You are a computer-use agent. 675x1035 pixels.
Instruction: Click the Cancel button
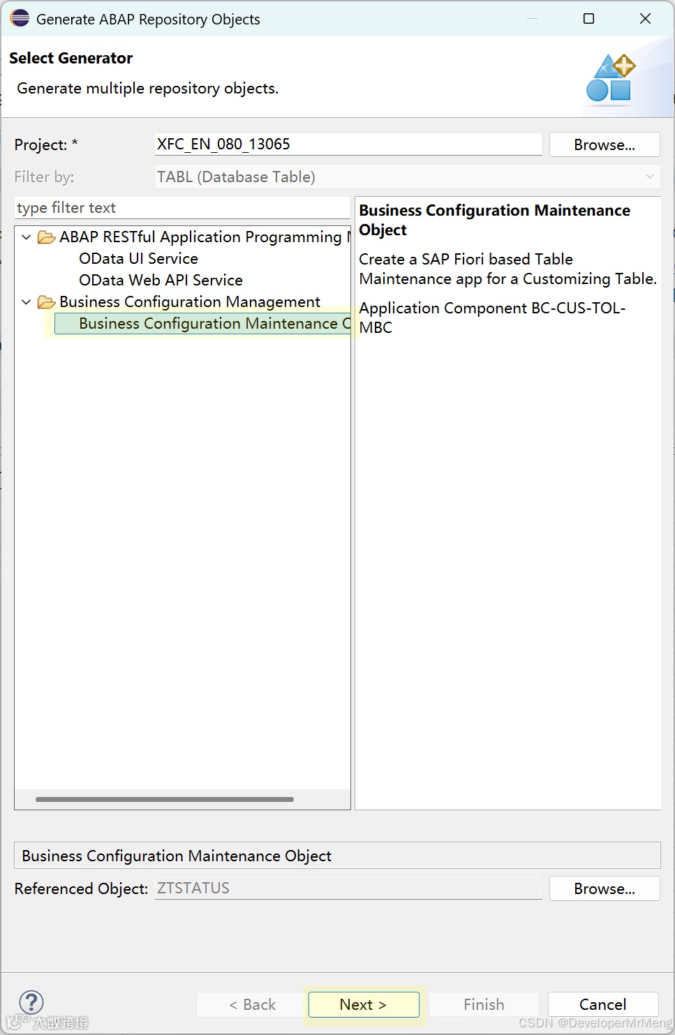(x=603, y=1004)
